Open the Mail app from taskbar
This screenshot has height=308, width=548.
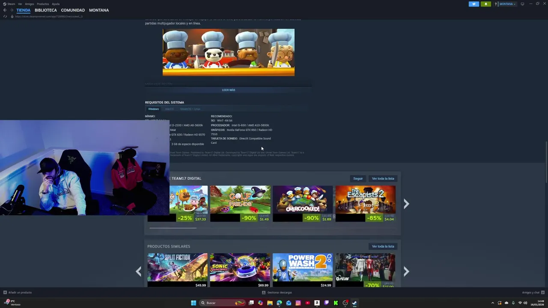(289, 303)
